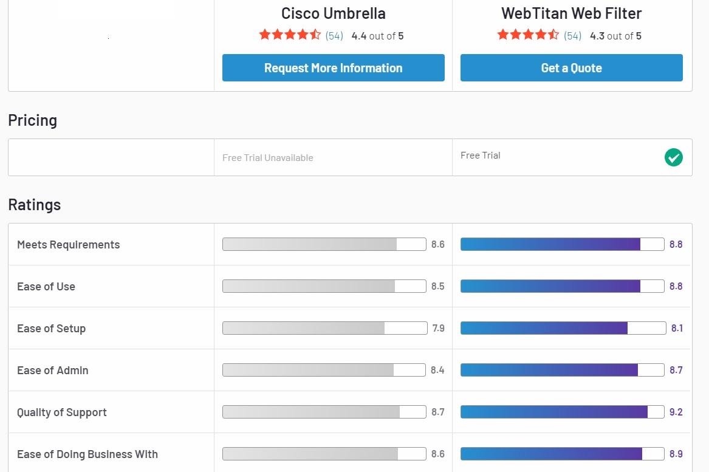This screenshot has width=709, height=472.
Task: Open WebTitan's 54 reviews link
Action: 572,36
